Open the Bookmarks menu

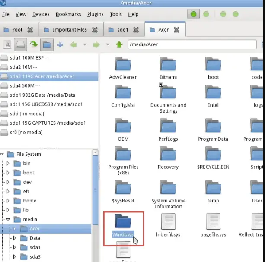click(68, 14)
